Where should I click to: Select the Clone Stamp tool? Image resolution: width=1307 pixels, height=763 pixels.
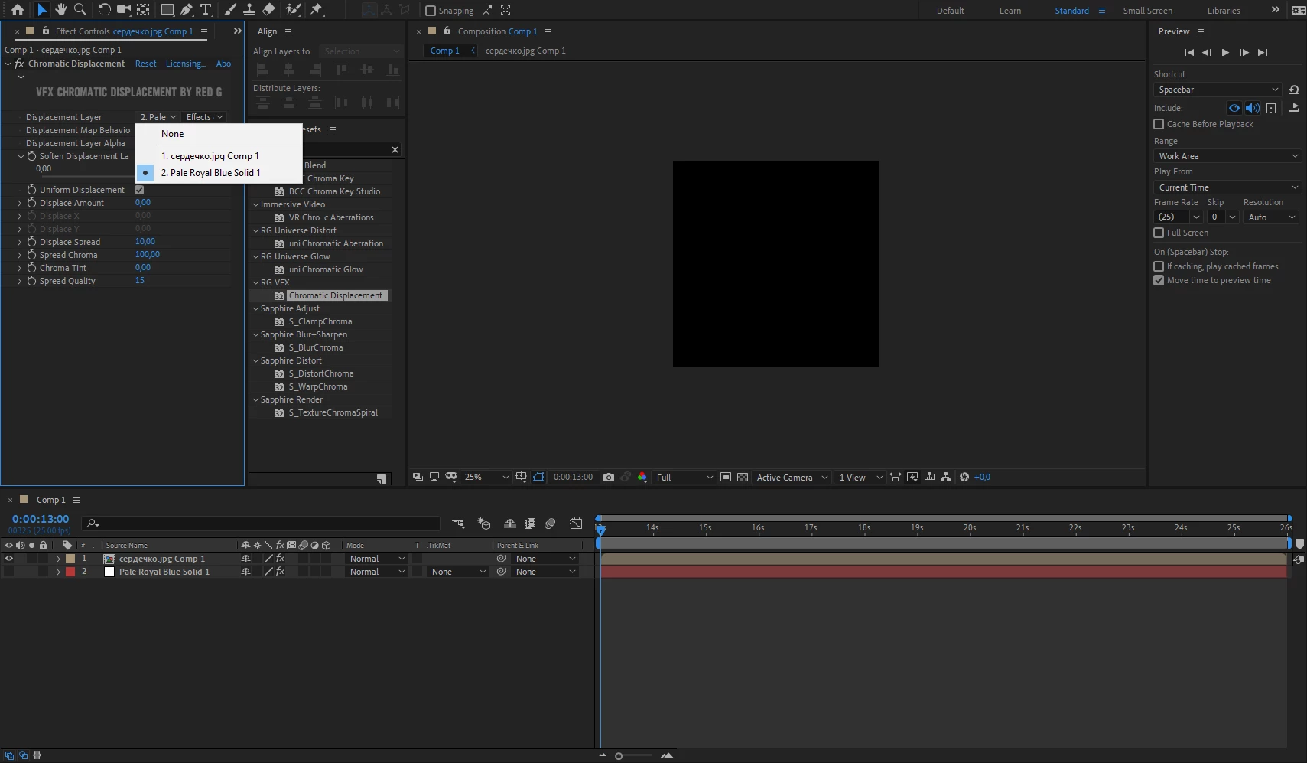(249, 10)
